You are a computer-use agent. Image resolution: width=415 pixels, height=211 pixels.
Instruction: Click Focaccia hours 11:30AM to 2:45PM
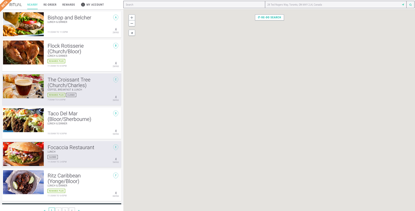pos(57,162)
